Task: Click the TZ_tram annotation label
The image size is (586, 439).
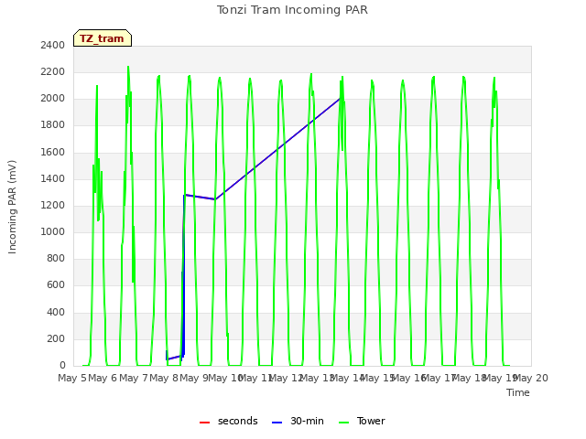Action: click(x=103, y=38)
